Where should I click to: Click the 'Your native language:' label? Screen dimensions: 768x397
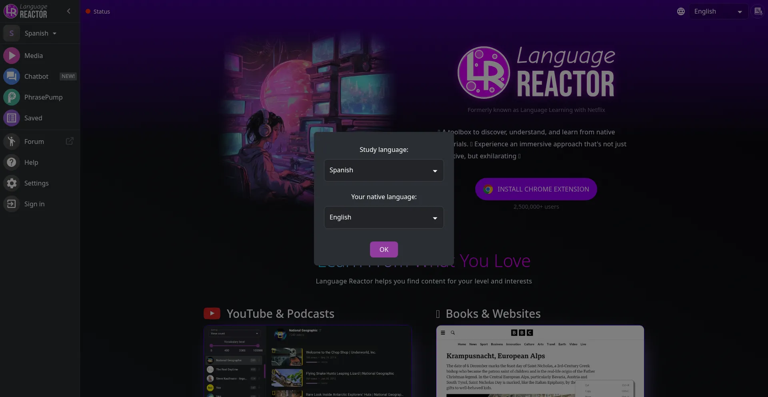click(384, 197)
